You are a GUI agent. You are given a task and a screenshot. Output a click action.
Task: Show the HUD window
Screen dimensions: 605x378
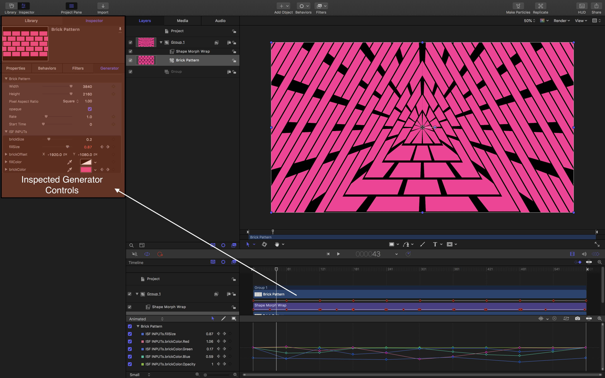pos(582,6)
